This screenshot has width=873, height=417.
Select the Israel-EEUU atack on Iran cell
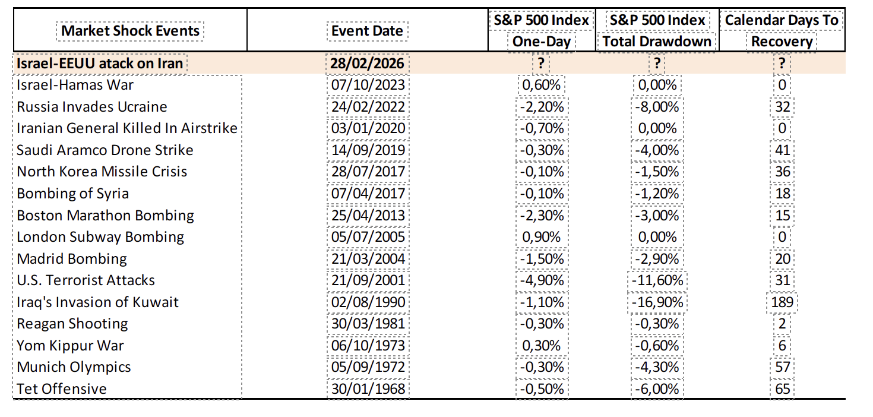(100, 63)
